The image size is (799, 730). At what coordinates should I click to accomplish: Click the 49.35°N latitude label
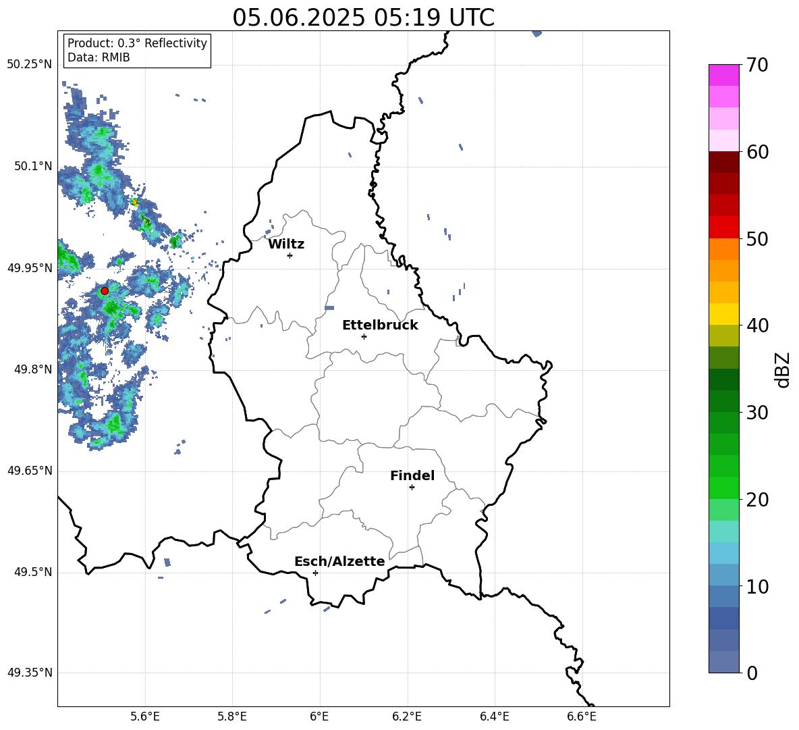tap(30, 673)
